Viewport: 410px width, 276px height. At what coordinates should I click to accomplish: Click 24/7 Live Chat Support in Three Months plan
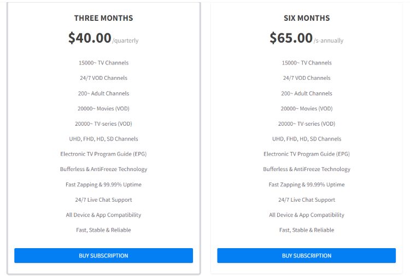point(103,199)
